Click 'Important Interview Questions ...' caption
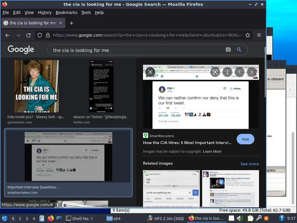 click(34, 187)
